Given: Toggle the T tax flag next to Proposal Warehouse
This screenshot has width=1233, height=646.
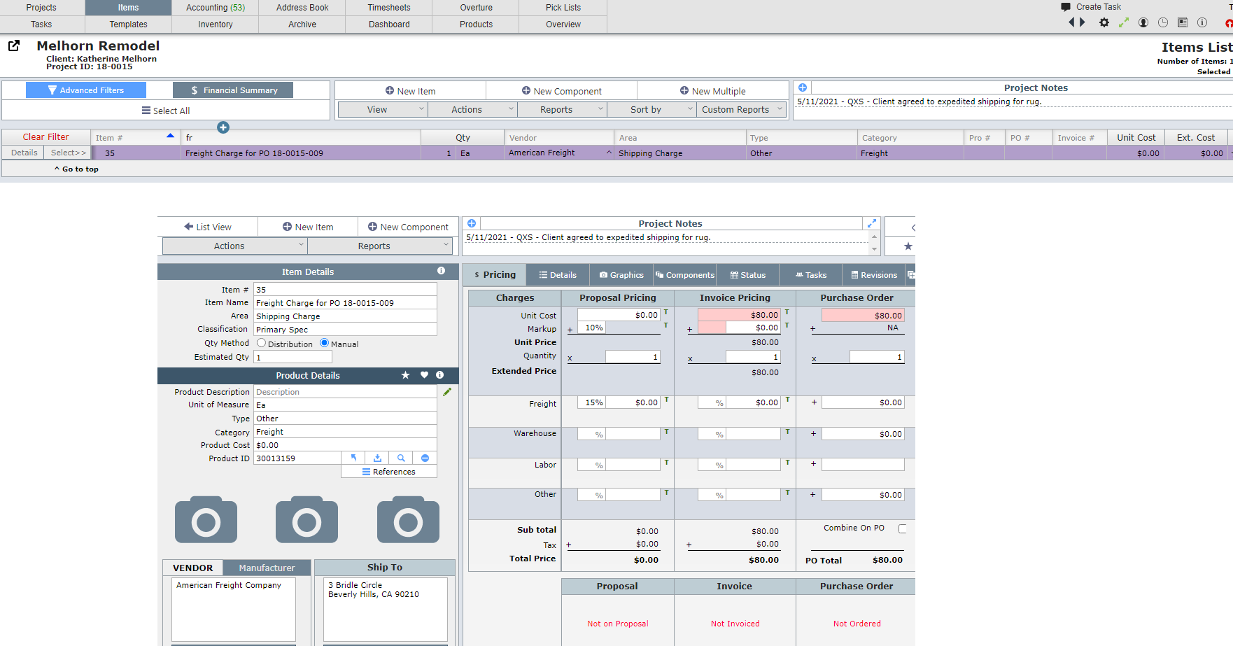Looking at the screenshot, I should (666, 431).
